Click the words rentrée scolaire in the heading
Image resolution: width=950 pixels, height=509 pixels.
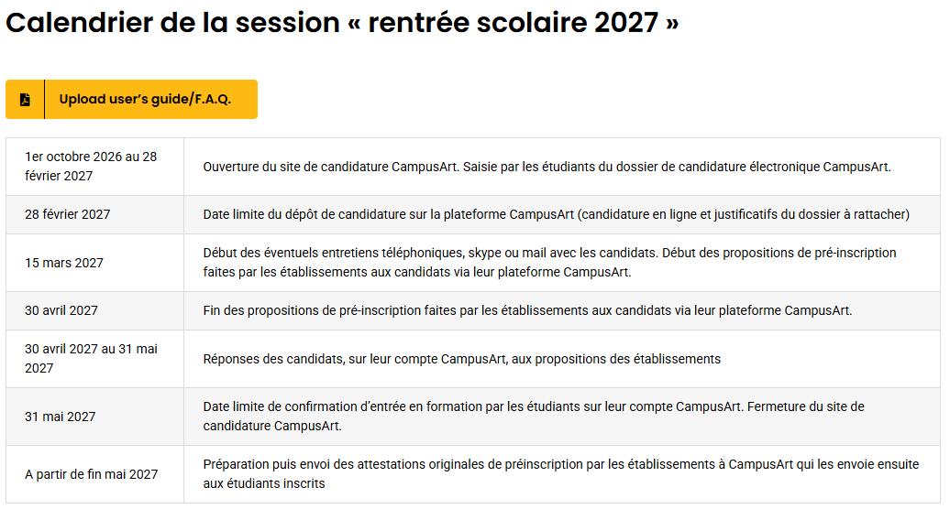478,23
